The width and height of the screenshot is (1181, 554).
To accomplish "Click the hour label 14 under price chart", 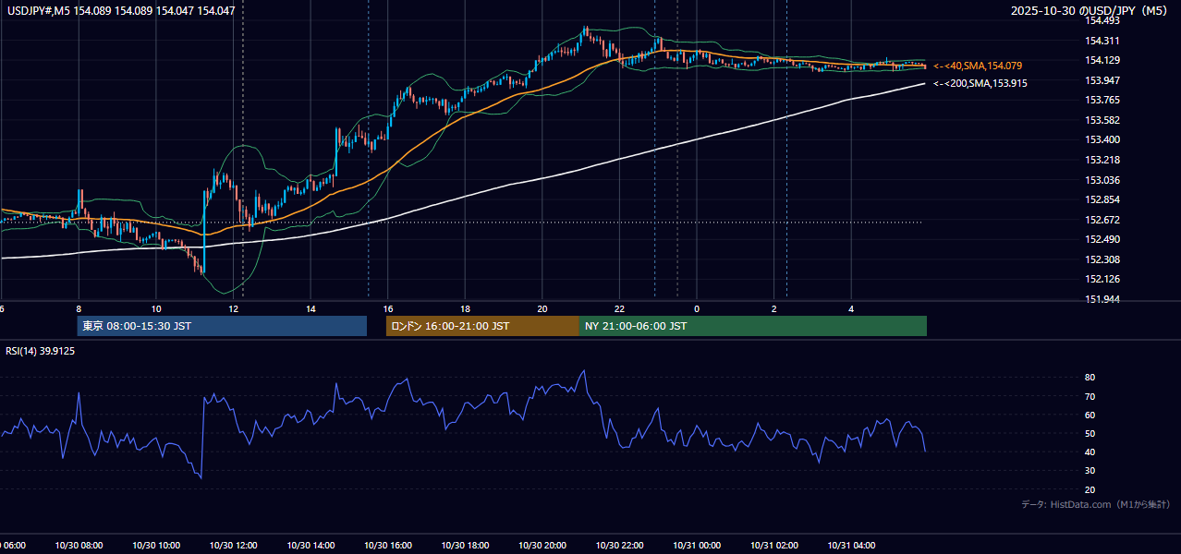I will tap(310, 308).
